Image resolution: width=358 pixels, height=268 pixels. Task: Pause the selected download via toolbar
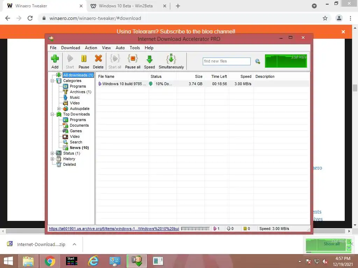(x=84, y=61)
